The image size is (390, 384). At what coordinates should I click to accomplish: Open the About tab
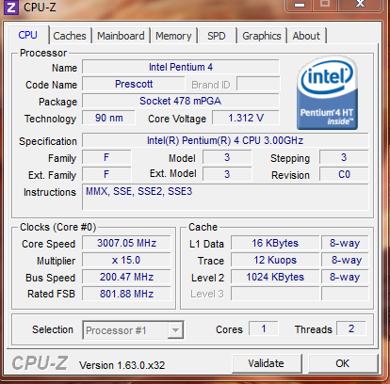click(x=306, y=36)
